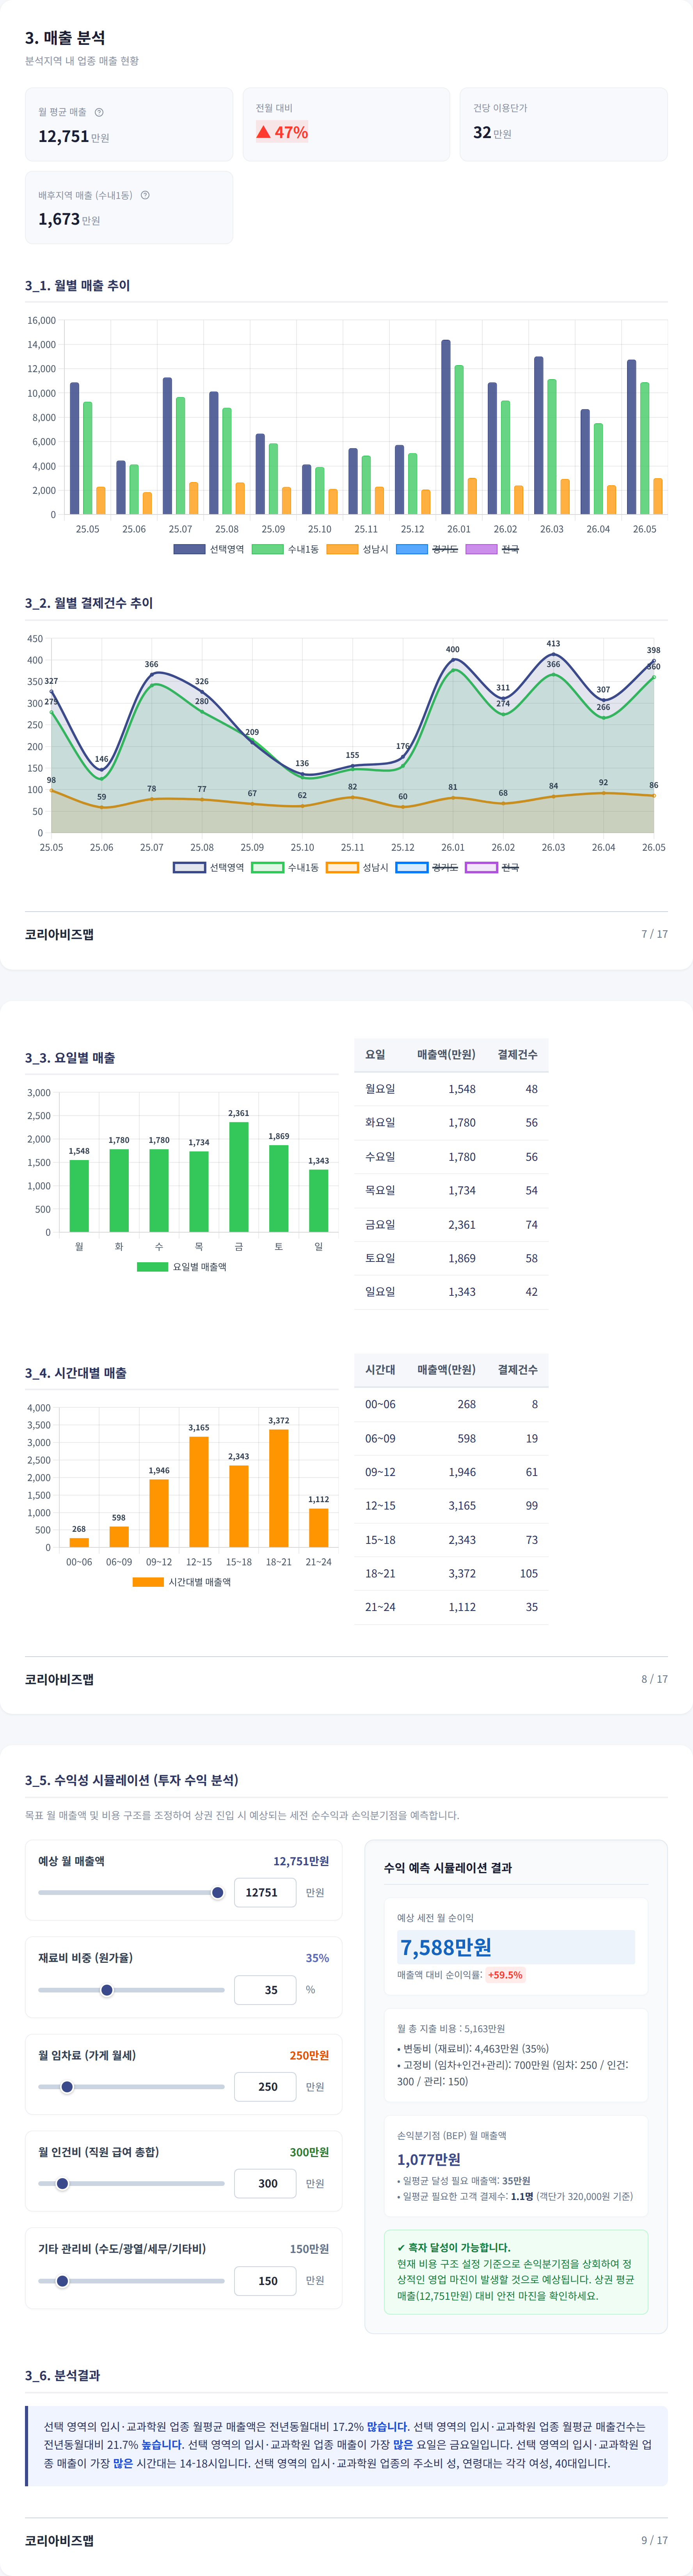
Task: Toggle 성남시 legend in 월별 매출 추이 chart
Action: point(357,549)
